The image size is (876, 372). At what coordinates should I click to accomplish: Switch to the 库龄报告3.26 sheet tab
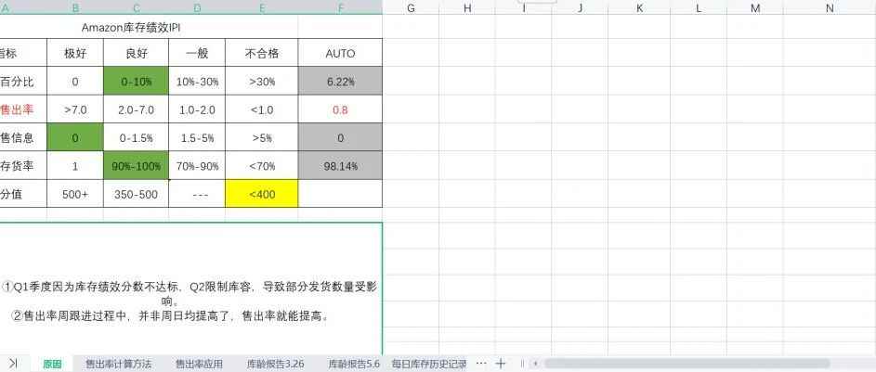tap(275, 364)
